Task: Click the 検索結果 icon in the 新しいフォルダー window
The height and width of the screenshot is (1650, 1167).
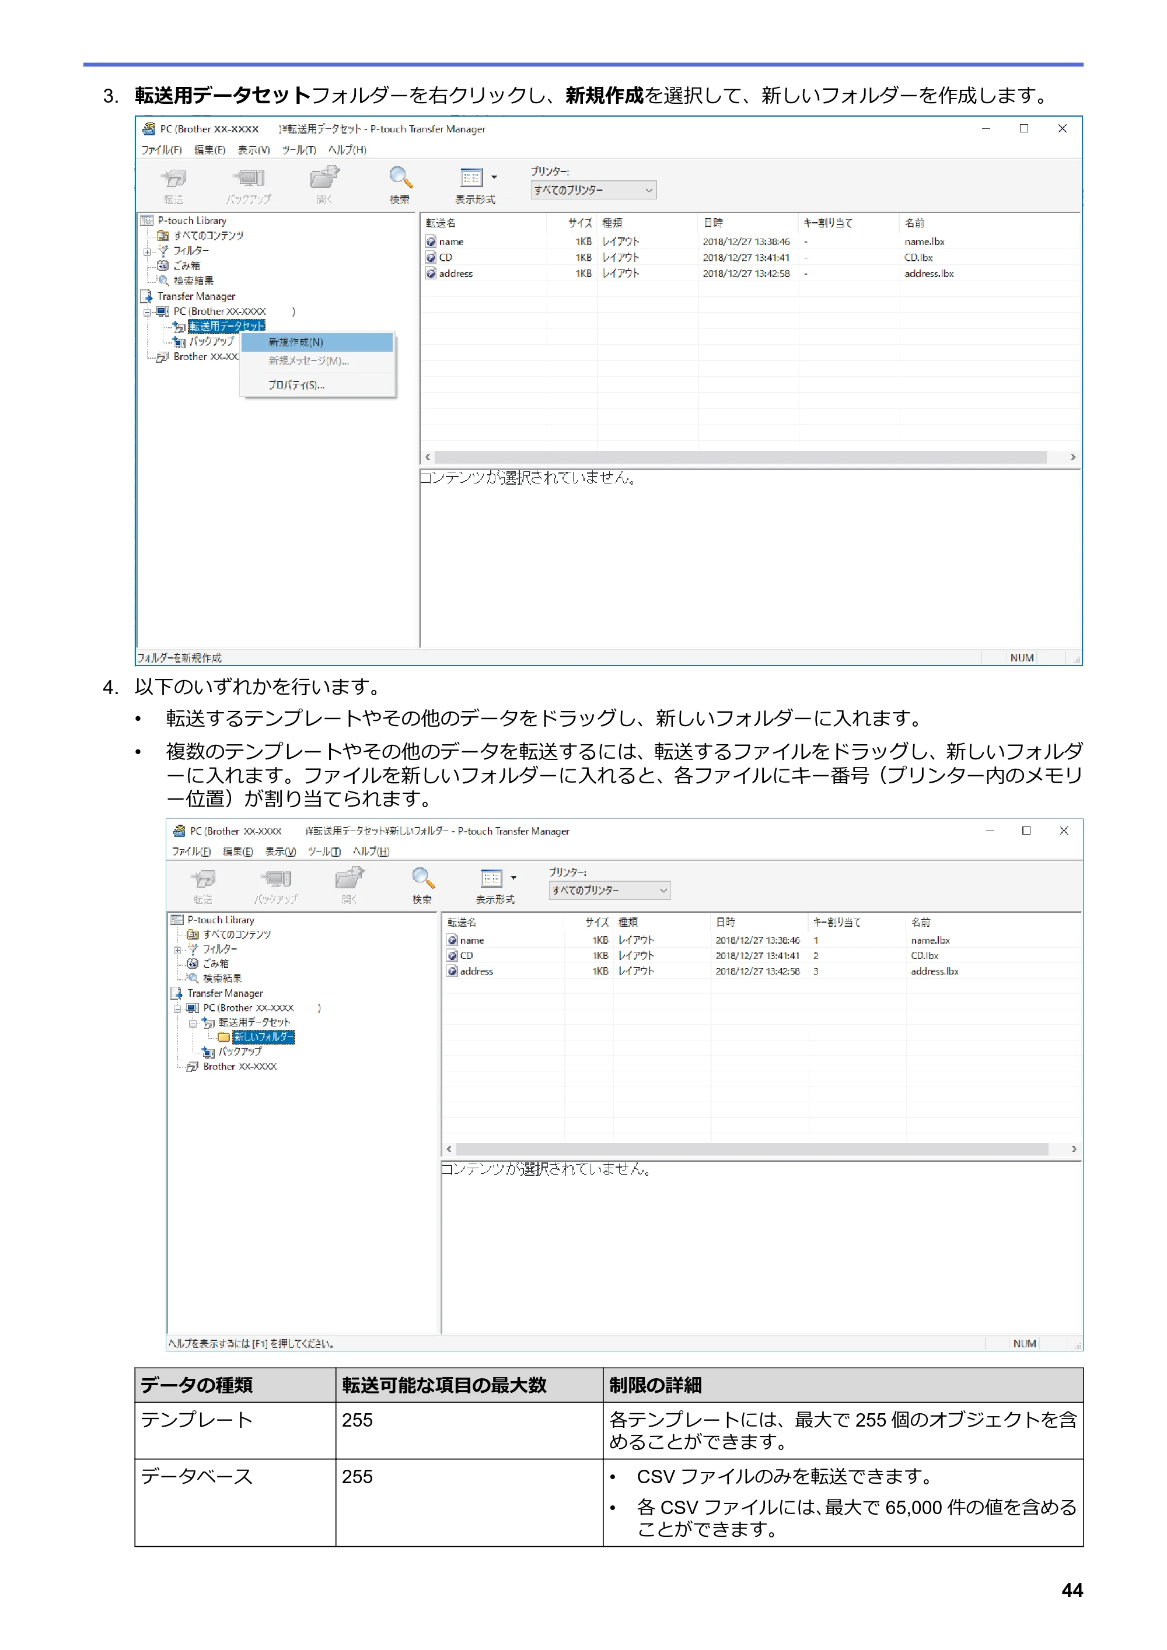Action: tap(193, 978)
